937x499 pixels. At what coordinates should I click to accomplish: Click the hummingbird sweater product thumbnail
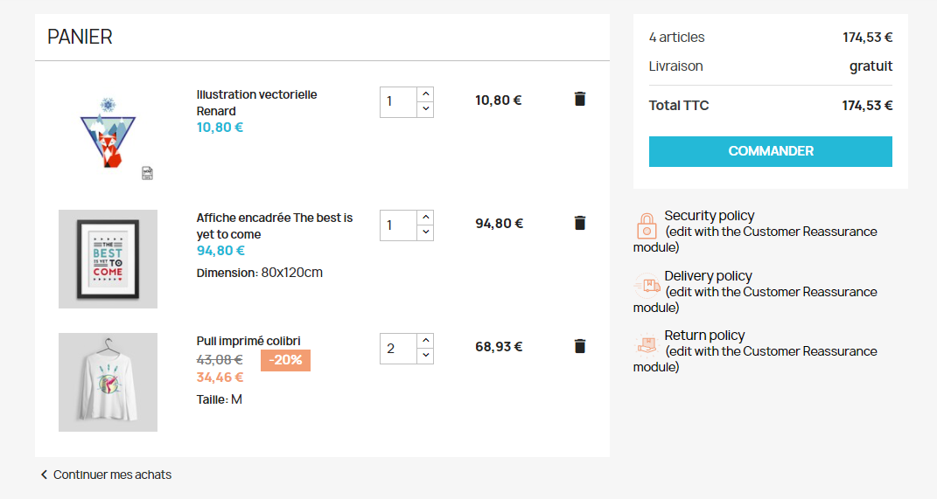tap(108, 382)
